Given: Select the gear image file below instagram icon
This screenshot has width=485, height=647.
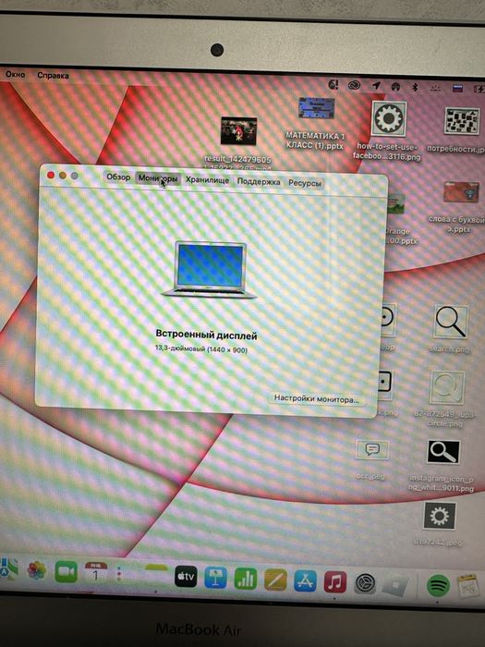Looking at the screenshot, I should click(439, 523).
